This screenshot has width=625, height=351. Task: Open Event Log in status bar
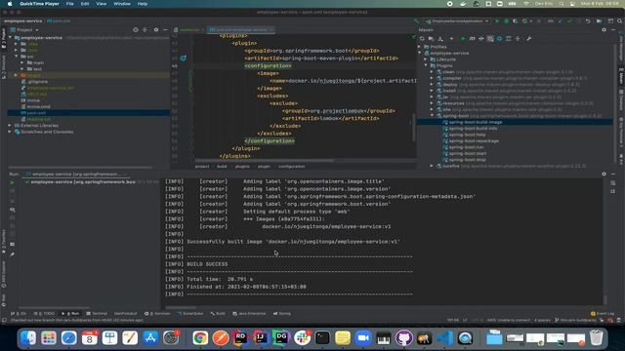[603, 314]
